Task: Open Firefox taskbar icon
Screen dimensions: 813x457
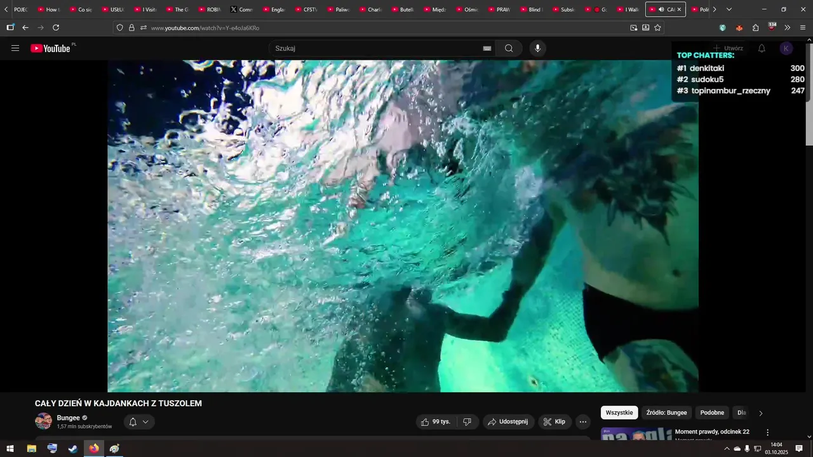Action: 94,449
